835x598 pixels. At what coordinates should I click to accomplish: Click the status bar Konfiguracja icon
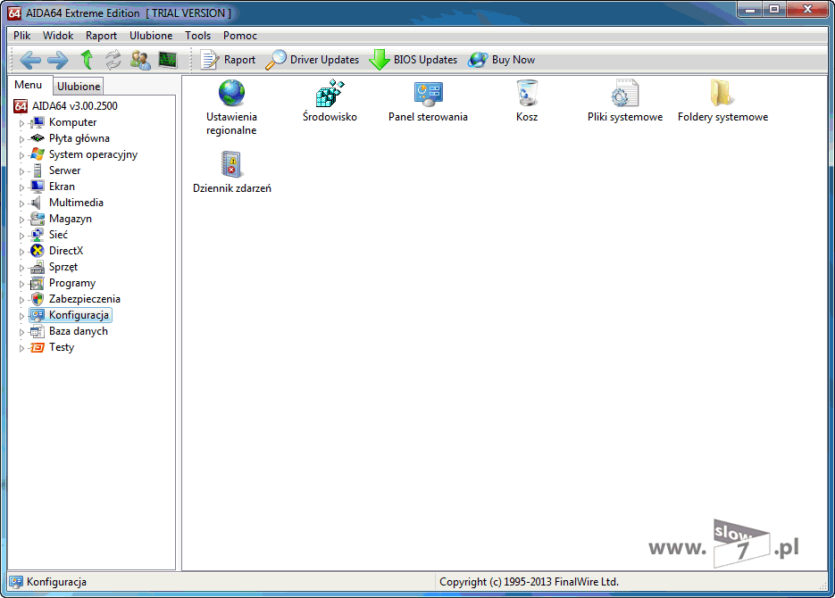16,582
